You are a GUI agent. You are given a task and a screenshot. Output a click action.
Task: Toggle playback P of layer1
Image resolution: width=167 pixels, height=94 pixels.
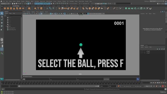pos(143,53)
